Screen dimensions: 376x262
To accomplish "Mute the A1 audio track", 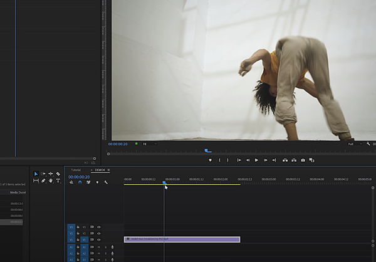I will [x=98, y=247].
